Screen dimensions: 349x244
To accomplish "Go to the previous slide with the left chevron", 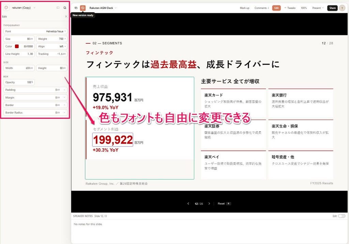I will [188, 204].
